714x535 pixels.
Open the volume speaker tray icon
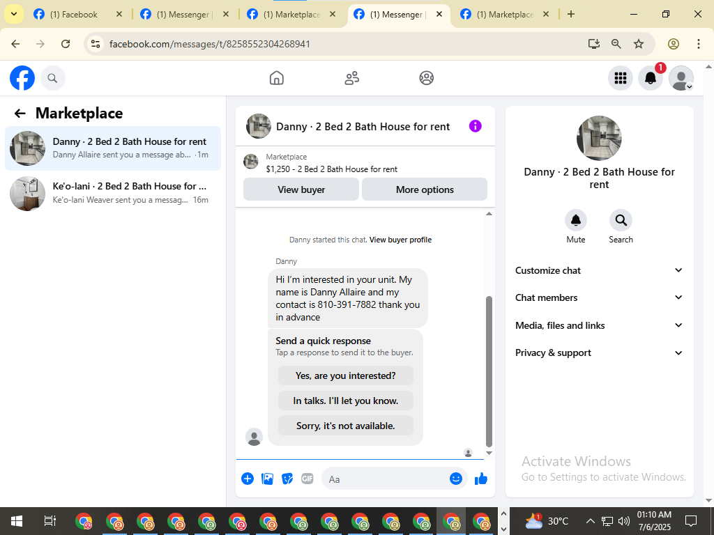tap(624, 521)
